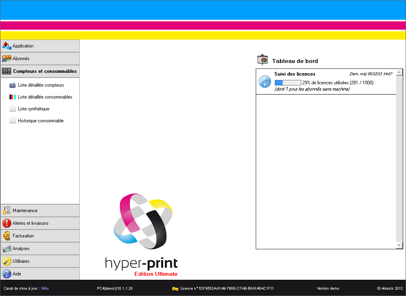
Task: Click the Bêta update channel link
Action: (x=44, y=288)
